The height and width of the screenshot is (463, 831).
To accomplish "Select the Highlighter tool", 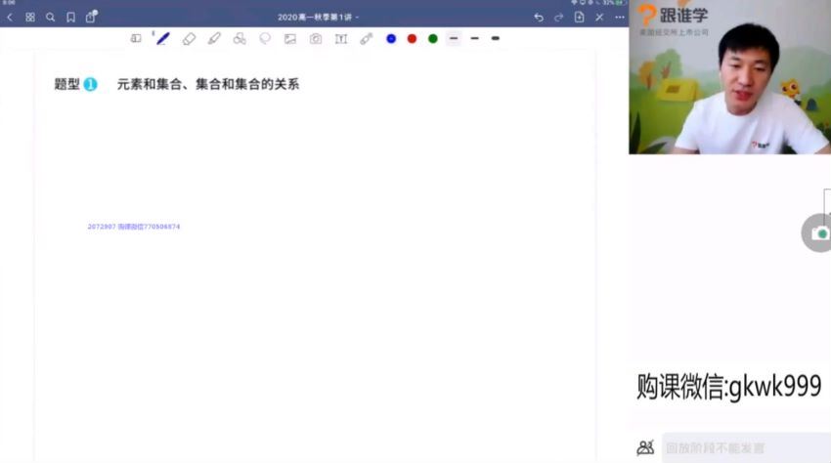I will pyautogui.click(x=214, y=39).
